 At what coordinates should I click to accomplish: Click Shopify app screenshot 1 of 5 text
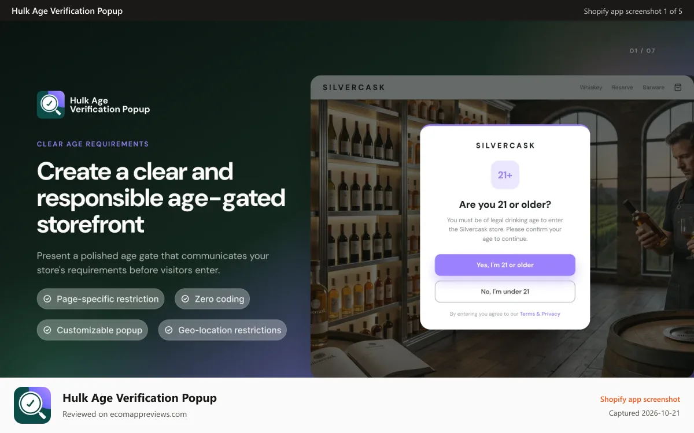[x=633, y=11]
